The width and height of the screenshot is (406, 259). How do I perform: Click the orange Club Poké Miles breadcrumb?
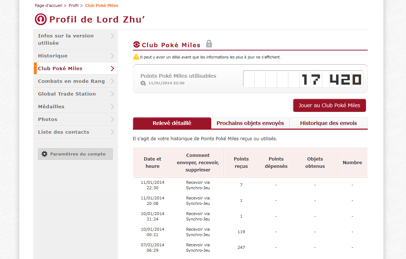[x=102, y=5]
